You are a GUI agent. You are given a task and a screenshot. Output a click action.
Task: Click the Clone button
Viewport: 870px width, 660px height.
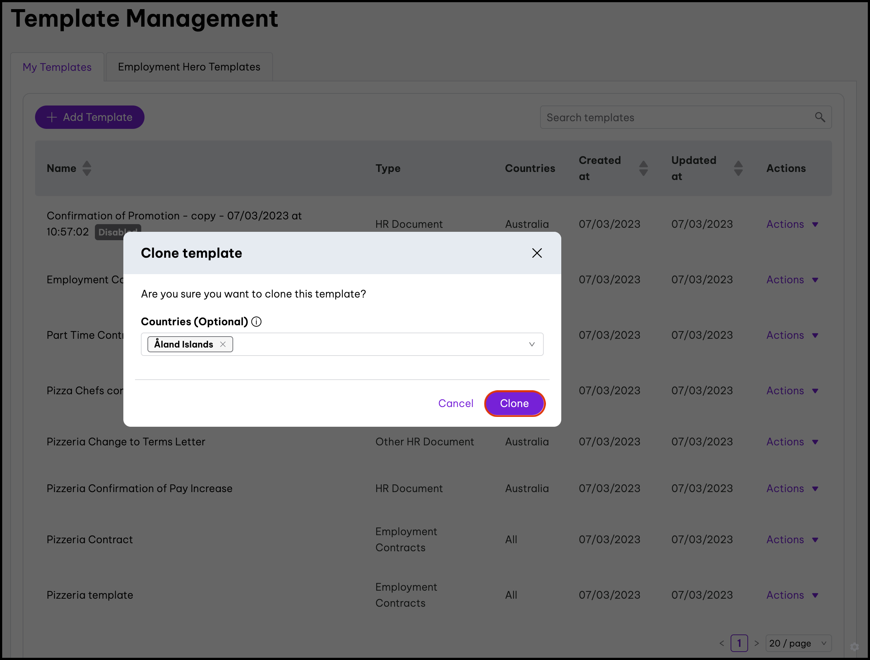(514, 403)
